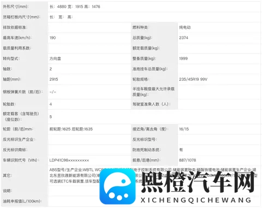Click the 转向型式 label
Image resolution: width=262 pixels, height=208 pixels.
11,58
